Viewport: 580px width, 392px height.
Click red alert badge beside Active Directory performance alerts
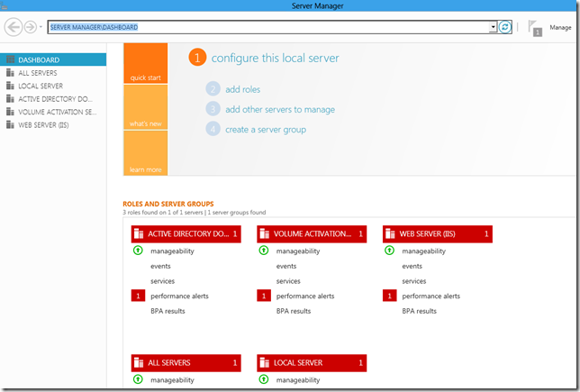pyautogui.click(x=138, y=296)
